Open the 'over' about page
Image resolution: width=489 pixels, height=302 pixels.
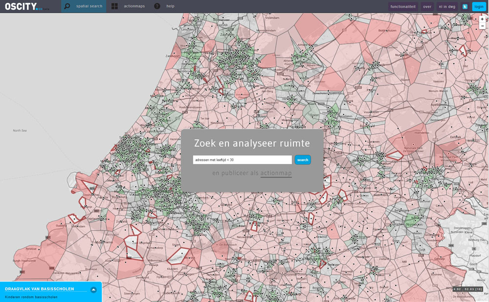pos(427,6)
